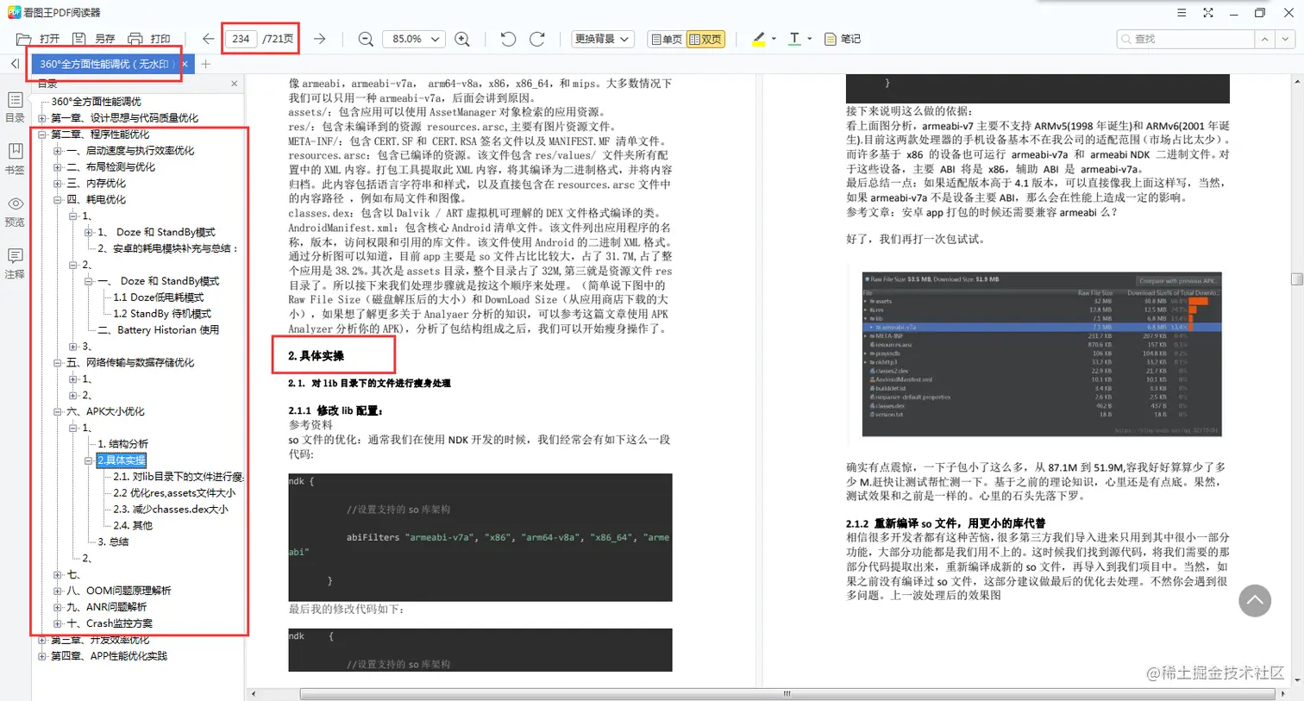Open the 注释 annotations sidebar panel
This screenshot has width=1304, height=701.
(15, 263)
